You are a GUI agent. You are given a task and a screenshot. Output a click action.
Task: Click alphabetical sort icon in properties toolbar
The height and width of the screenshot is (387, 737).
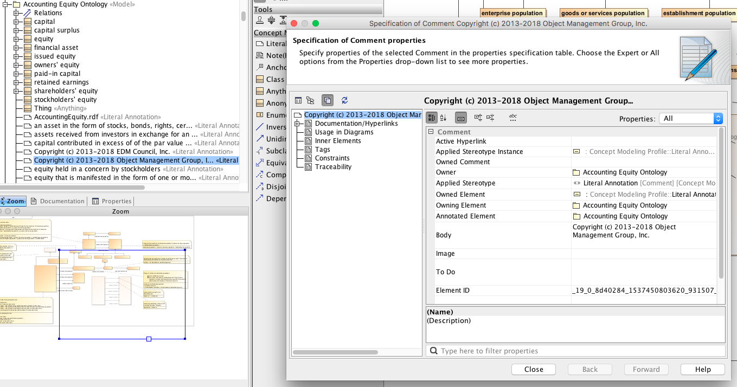(x=443, y=118)
